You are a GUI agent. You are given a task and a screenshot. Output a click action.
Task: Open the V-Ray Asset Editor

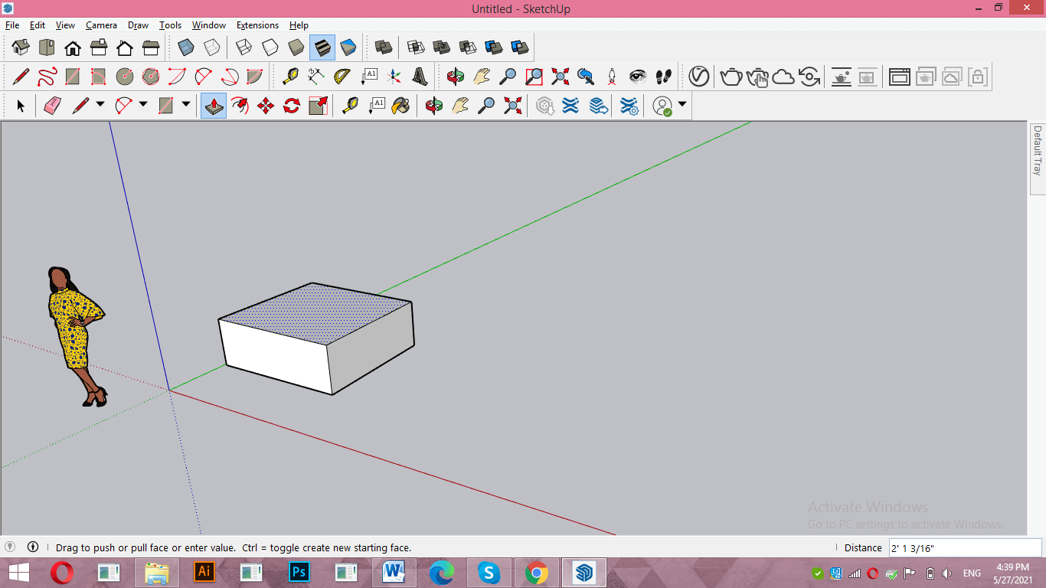698,77
